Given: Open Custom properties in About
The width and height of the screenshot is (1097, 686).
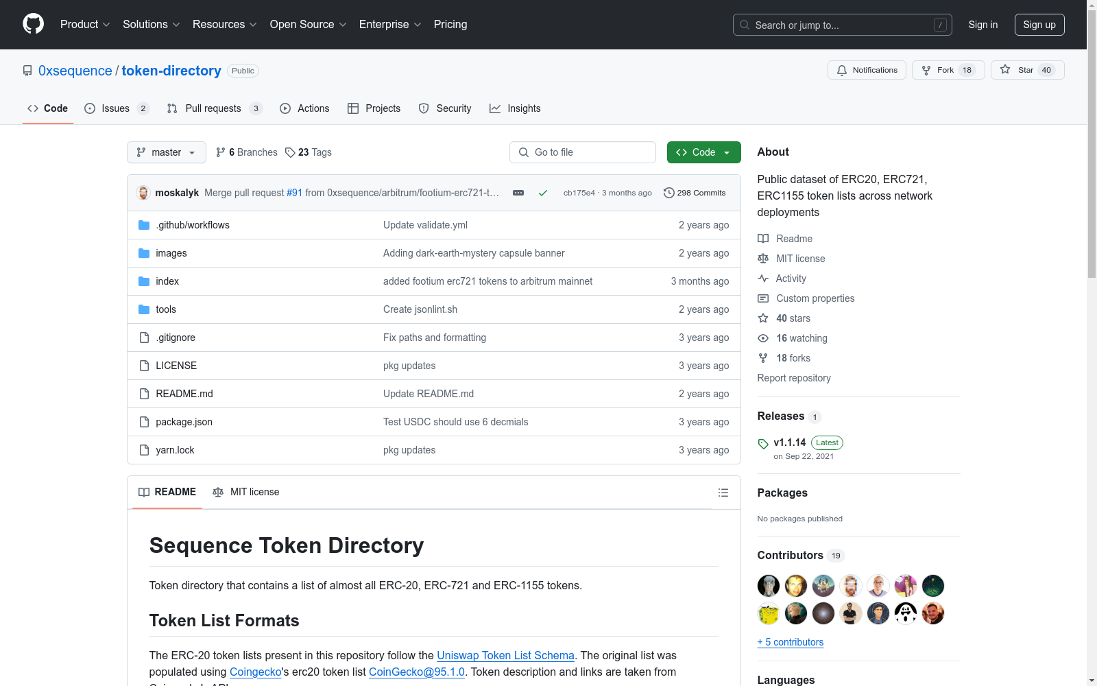Looking at the screenshot, I should point(806,298).
